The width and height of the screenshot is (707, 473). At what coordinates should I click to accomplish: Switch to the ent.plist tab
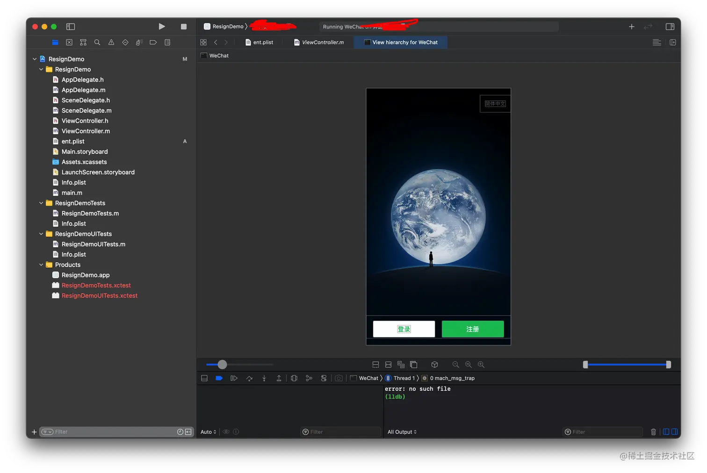263,43
